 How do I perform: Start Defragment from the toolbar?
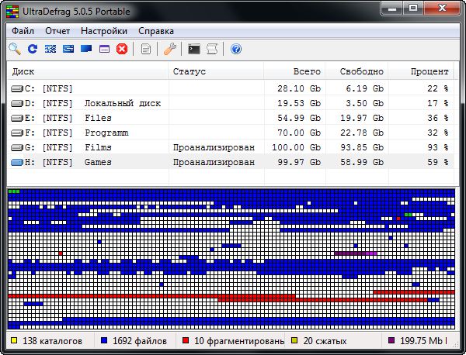click(50, 49)
